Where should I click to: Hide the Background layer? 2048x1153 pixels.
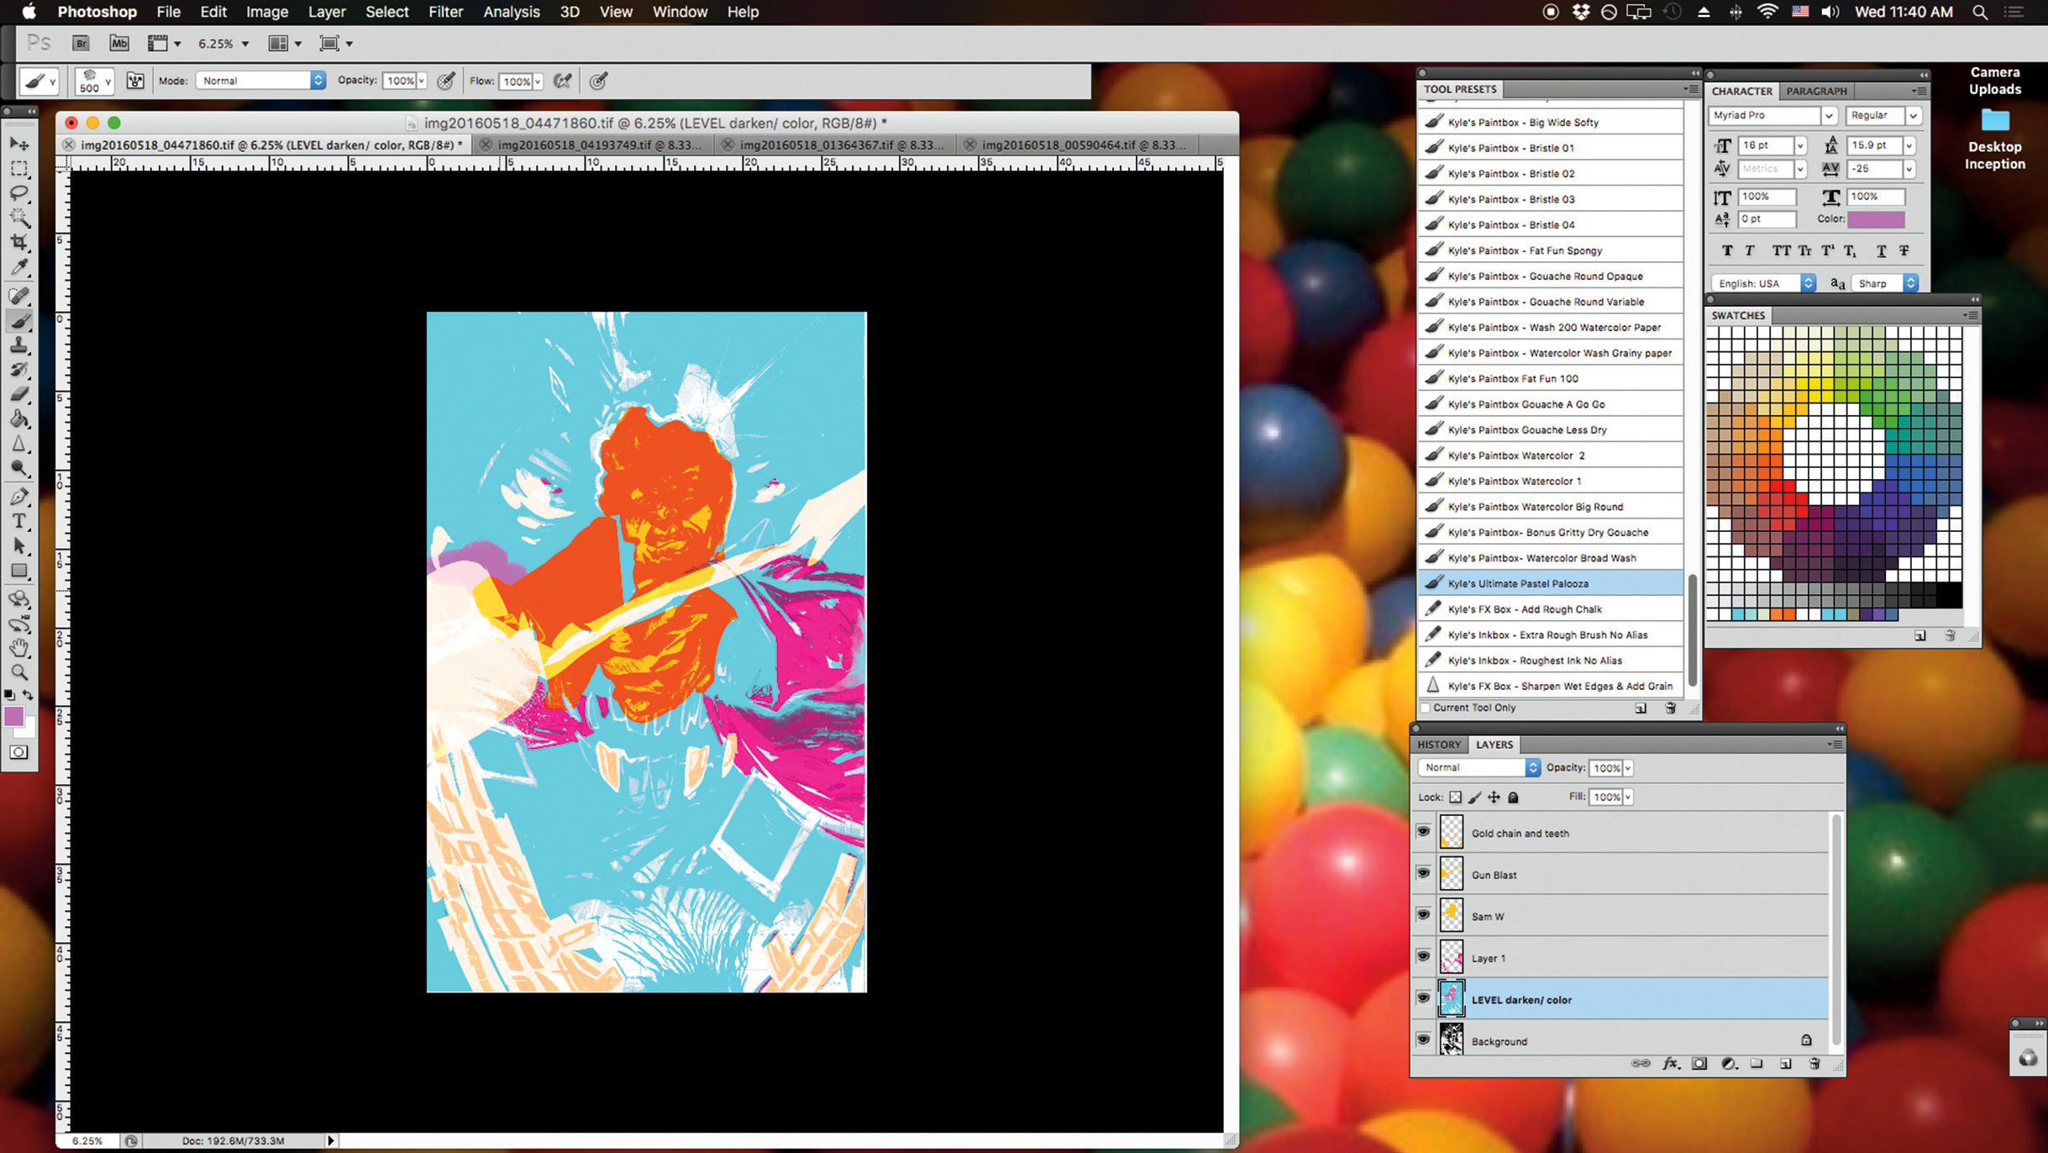1424,1040
